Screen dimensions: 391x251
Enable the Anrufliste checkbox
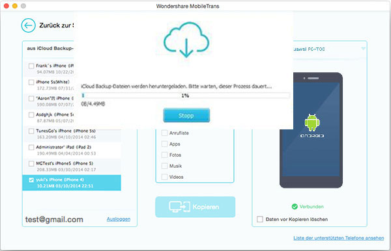[164, 133]
